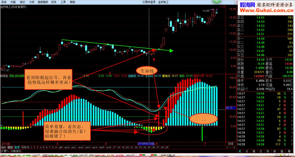Click the 买四 bid price 14.47
The image size is (295, 157).
click(260, 51)
